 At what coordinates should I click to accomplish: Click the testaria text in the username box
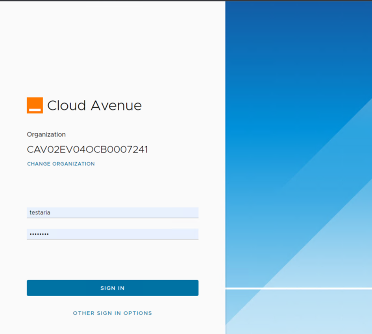point(40,213)
